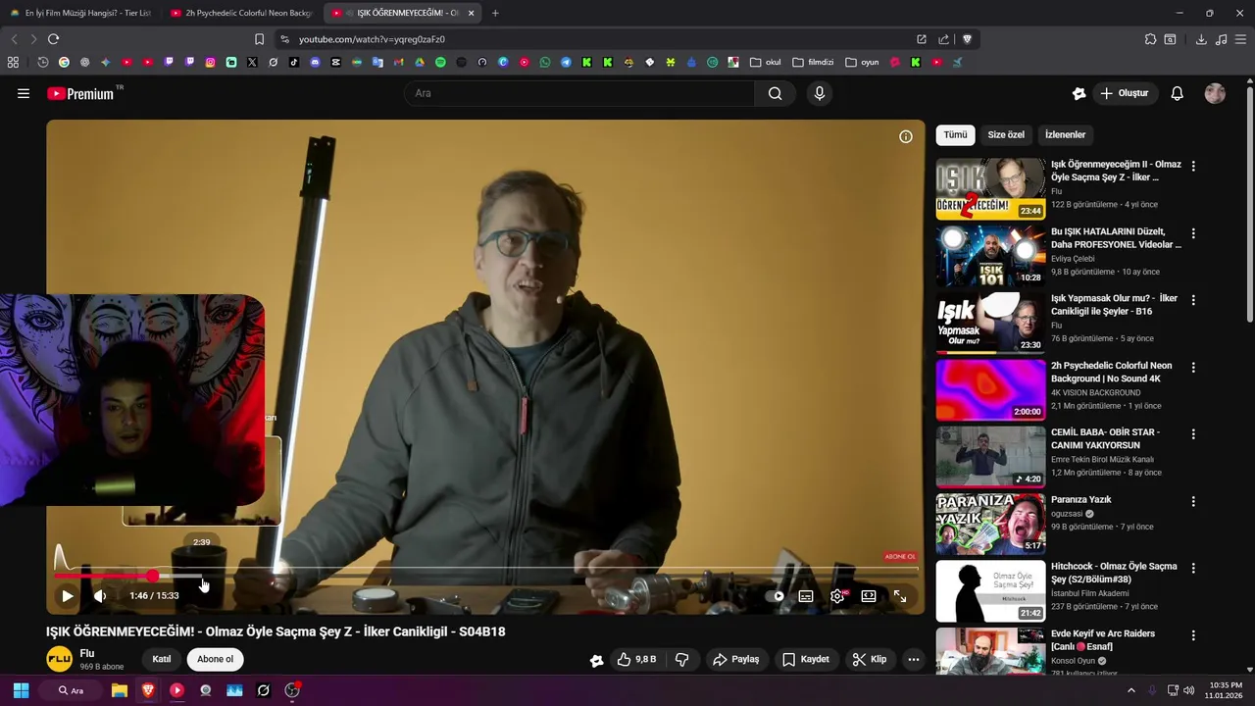Viewport: 1255px width, 706px height.
Task: Click the Oluştur create button
Action: [1124, 93]
